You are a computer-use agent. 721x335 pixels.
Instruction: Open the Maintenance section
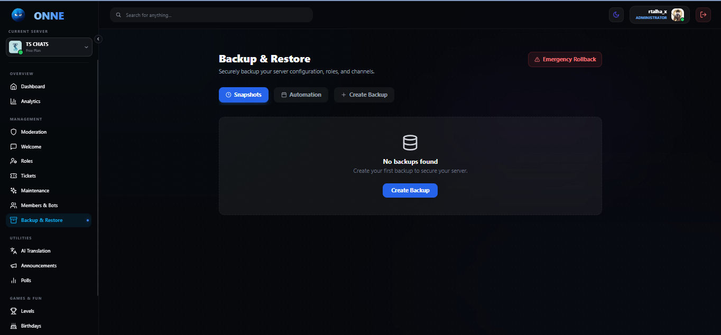tap(35, 191)
